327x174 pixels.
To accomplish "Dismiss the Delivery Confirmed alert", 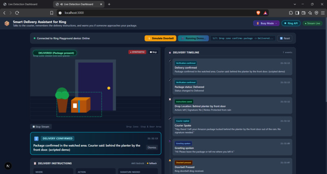I will (x=152, y=148).
